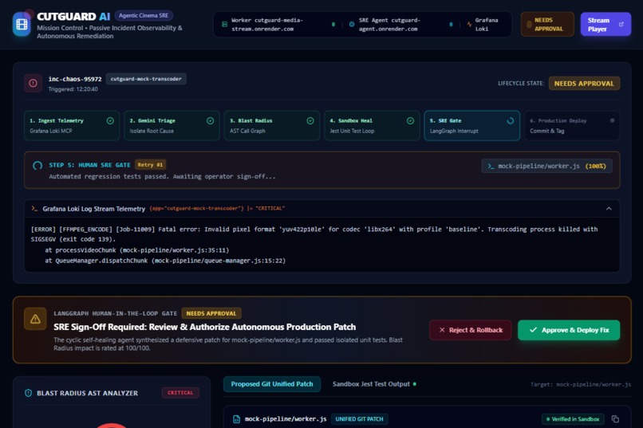Click the external link icon on Stream Player
This screenshot has height=428, width=643.
pos(621,24)
